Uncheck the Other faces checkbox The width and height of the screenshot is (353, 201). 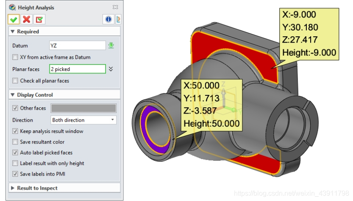click(15, 108)
